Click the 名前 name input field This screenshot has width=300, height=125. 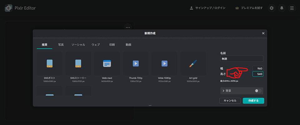(242, 59)
